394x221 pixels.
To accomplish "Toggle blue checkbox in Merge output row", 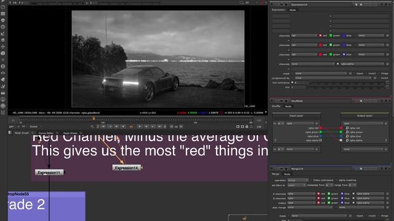I will [x=342, y=203].
